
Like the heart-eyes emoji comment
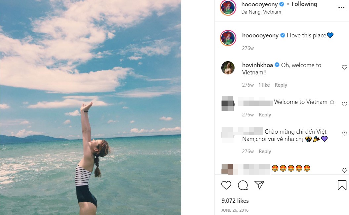344,171
